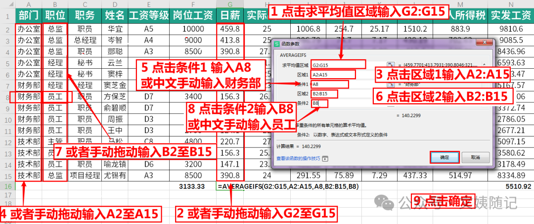
Task: Click the 主管 cell
Action: 55,140
